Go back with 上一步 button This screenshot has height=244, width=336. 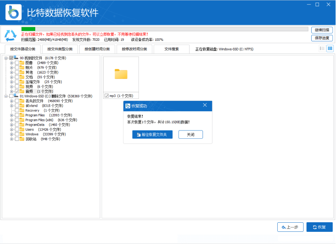(290, 227)
